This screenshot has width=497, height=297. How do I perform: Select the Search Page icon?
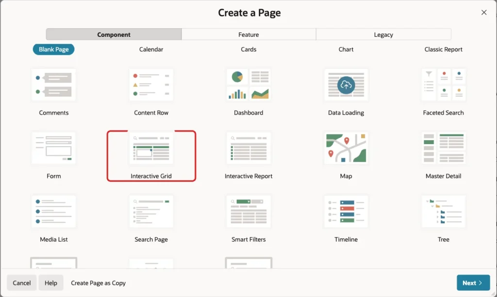point(151,212)
